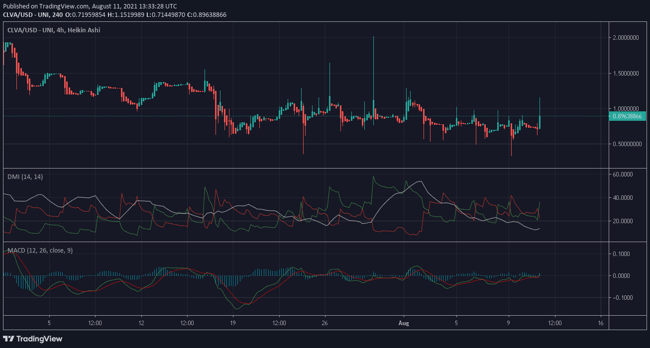Click the TradingView logo icon
This screenshot has width=650, height=348.
click(9, 339)
